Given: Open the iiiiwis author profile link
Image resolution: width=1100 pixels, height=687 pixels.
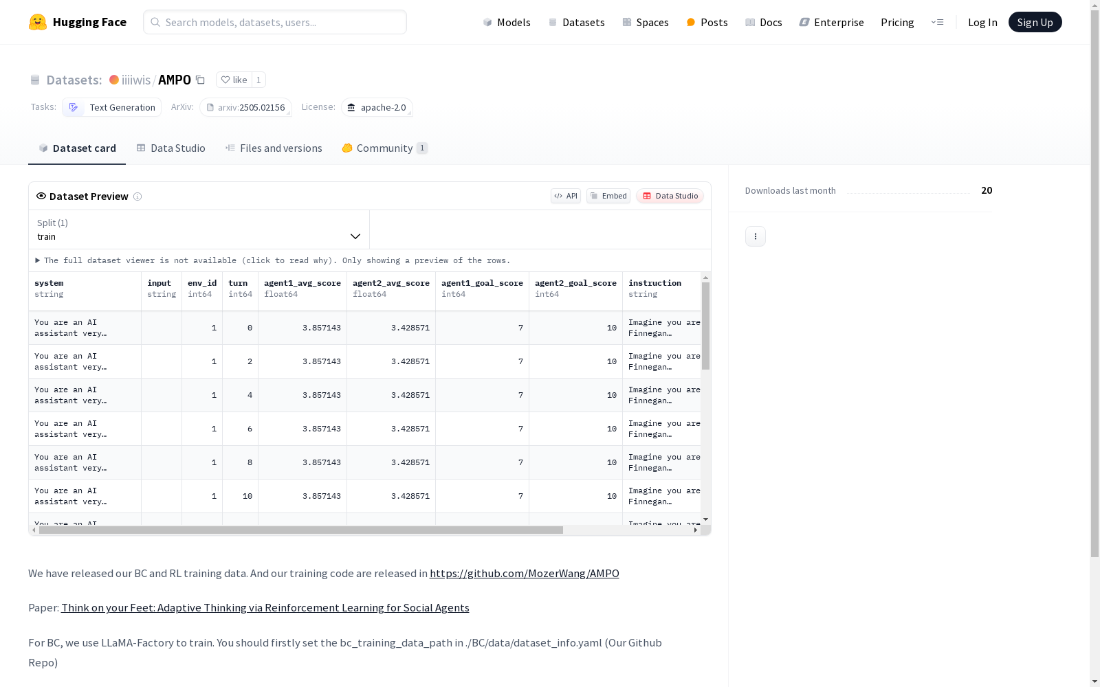Looking at the screenshot, I should click(x=136, y=80).
